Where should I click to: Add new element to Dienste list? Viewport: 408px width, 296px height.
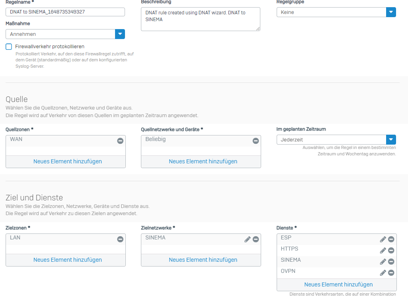pos(338,284)
